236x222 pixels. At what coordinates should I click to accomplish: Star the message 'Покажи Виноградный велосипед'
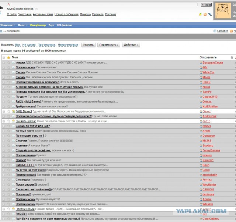8,82
